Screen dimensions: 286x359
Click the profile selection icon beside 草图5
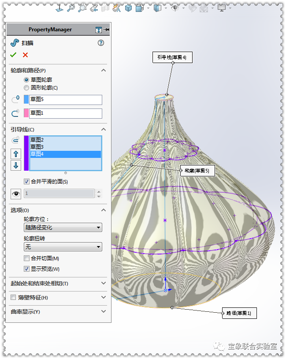(16, 99)
